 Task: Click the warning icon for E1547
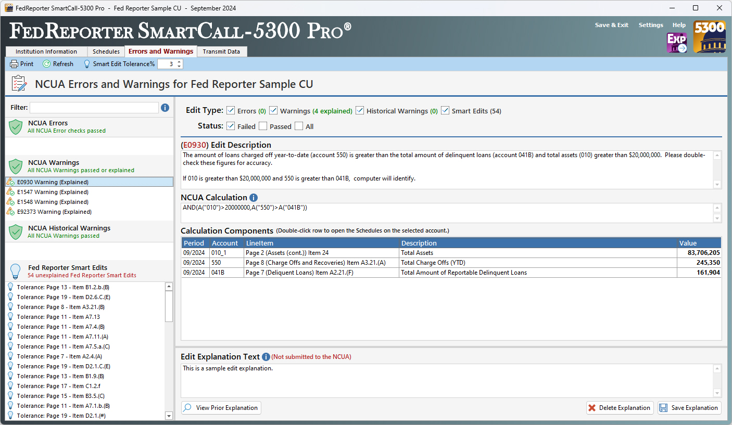[x=10, y=192]
